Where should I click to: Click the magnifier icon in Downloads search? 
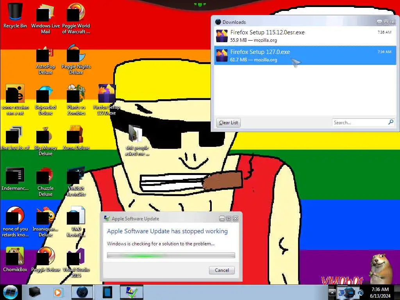click(391, 122)
